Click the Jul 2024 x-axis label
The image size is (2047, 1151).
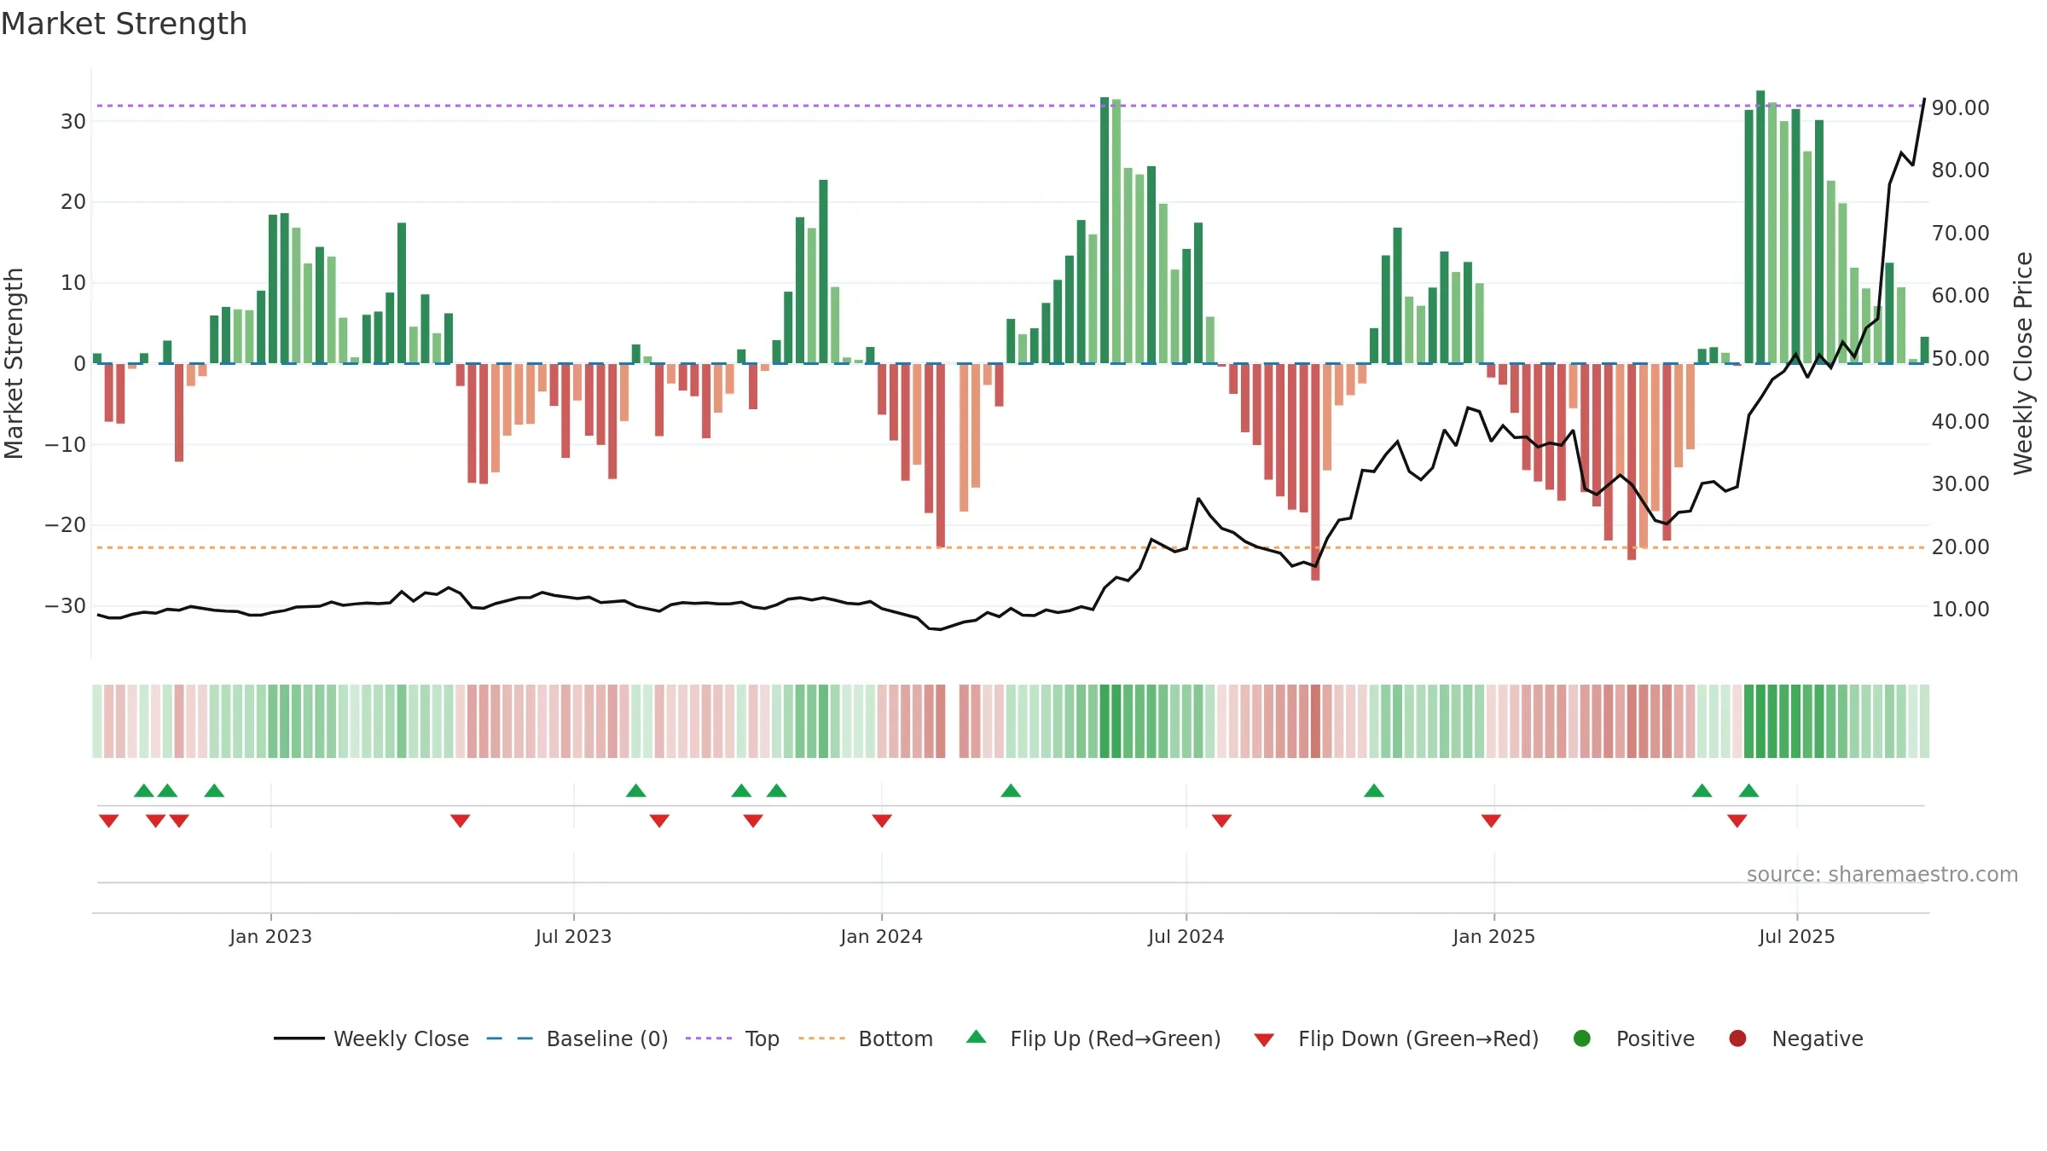[x=1186, y=936]
